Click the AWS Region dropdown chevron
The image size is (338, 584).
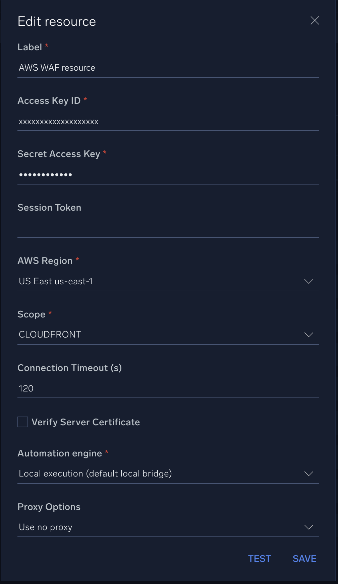308,281
